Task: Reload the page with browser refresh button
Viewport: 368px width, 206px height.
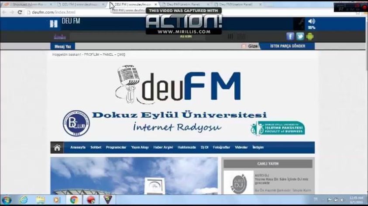Action: 20,12
